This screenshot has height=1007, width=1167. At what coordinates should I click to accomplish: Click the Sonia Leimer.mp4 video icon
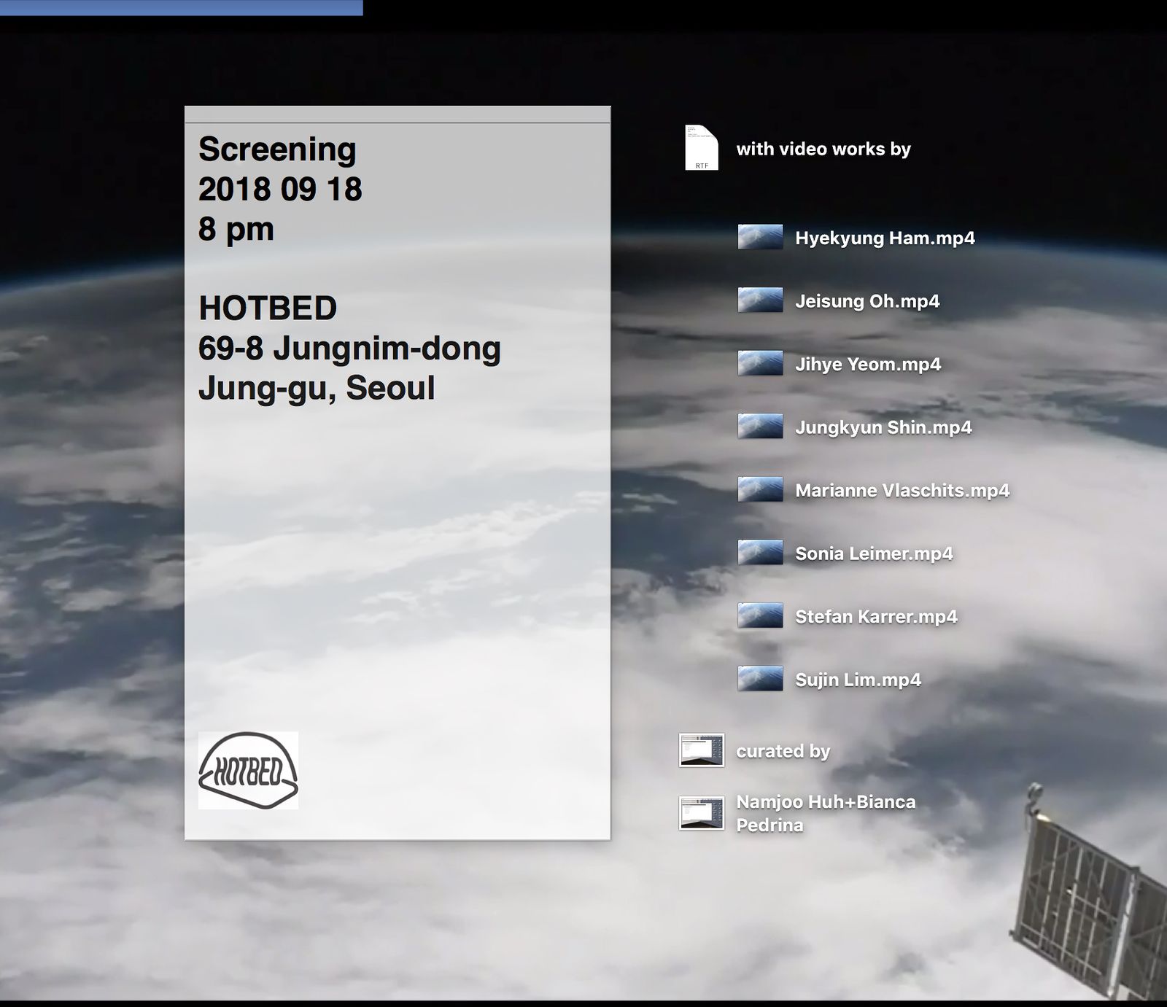pyautogui.click(x=760, y=553)
